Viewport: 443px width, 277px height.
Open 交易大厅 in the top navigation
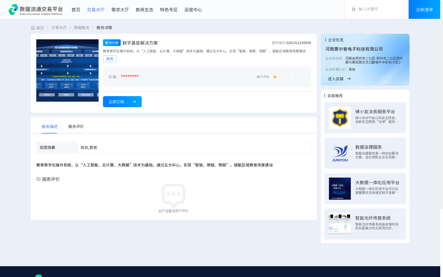point(96,10)
